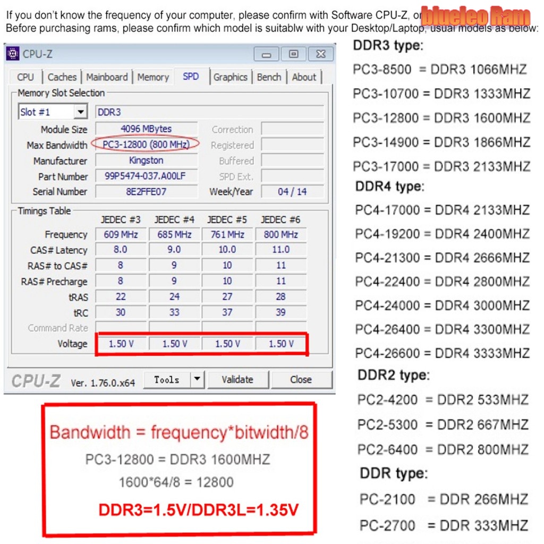Switch to the Memory tab
The image size is (544, 544).
[x=153, y=77]
